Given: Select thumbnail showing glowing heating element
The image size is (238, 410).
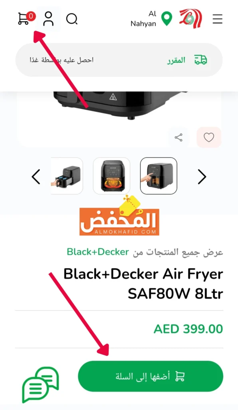Looking at the screenshot, I should click(111, 176).
